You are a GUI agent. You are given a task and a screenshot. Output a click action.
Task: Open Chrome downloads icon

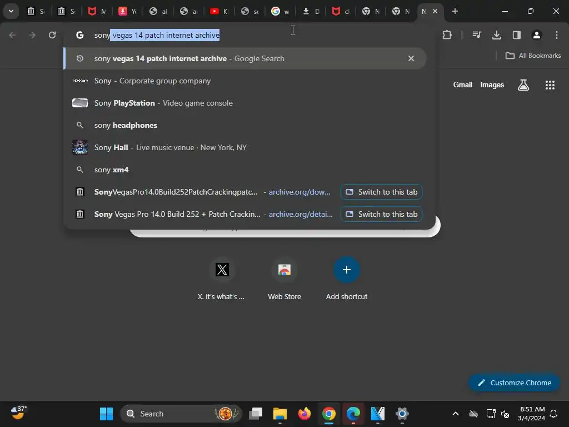[496, 35]
